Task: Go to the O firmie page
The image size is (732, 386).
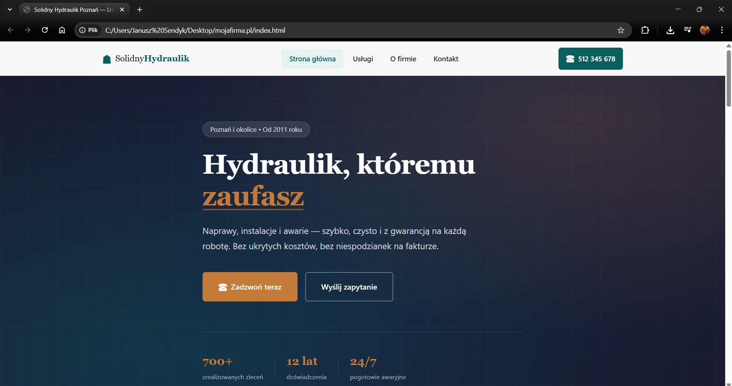Action: tap(403, 59)
